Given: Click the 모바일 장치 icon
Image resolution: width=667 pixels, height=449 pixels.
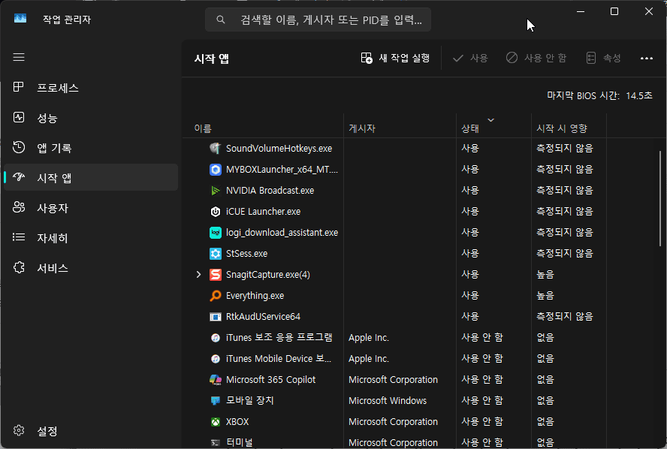Looking at the screenshot, I should 216,400.
